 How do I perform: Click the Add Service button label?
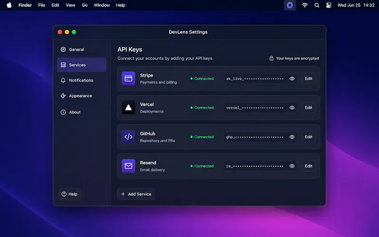pyautogui.click(x=139, y=194)
